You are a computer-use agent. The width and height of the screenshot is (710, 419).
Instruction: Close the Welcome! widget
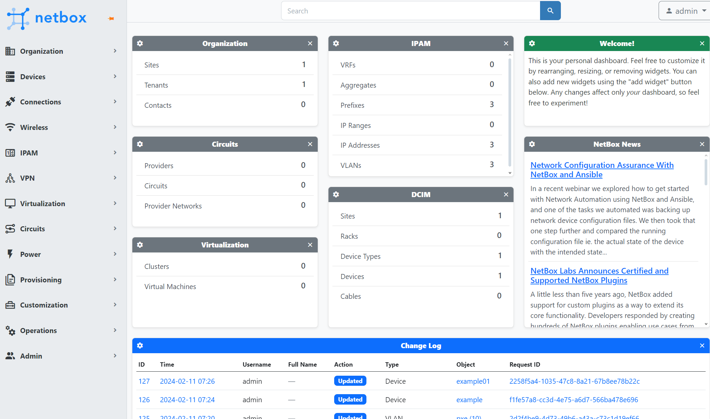[702, 43]
